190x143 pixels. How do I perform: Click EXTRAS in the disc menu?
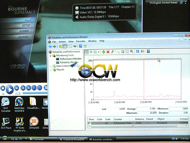coord(23,37)
